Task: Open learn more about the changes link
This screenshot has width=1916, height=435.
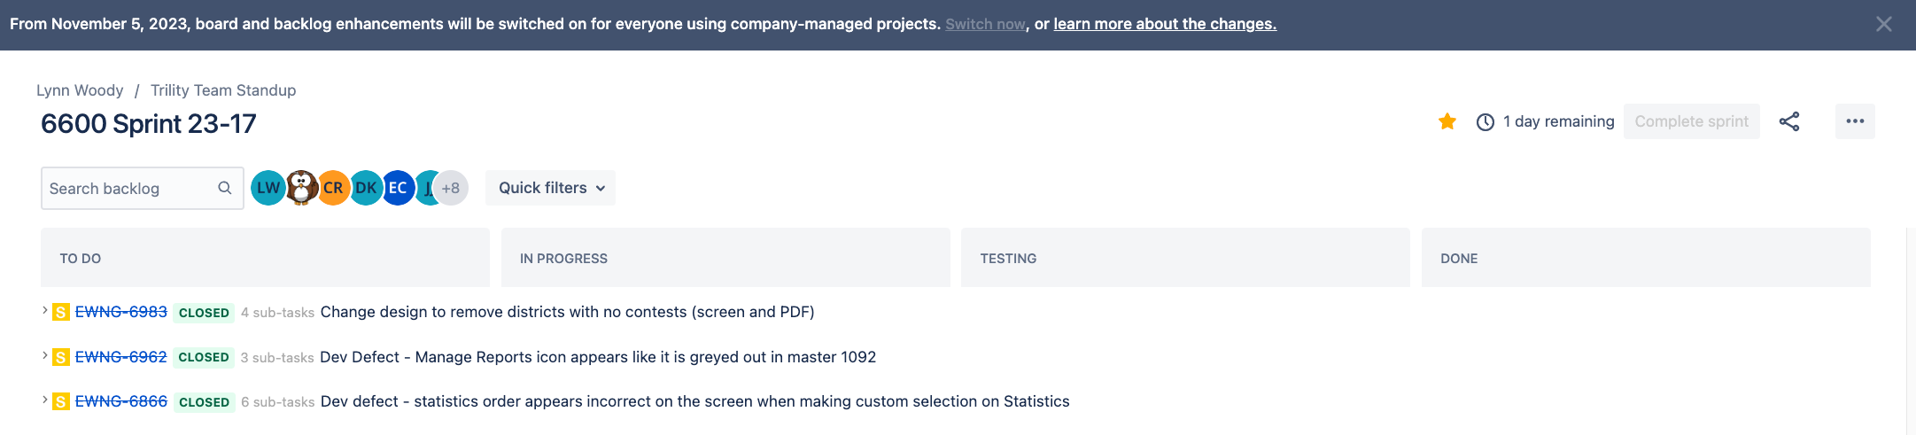Action: point(1165,24)
